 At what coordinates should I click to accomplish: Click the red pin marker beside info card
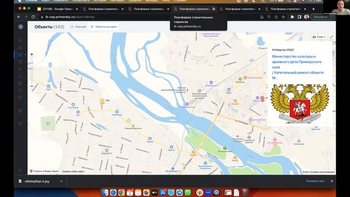pos(262,99)
